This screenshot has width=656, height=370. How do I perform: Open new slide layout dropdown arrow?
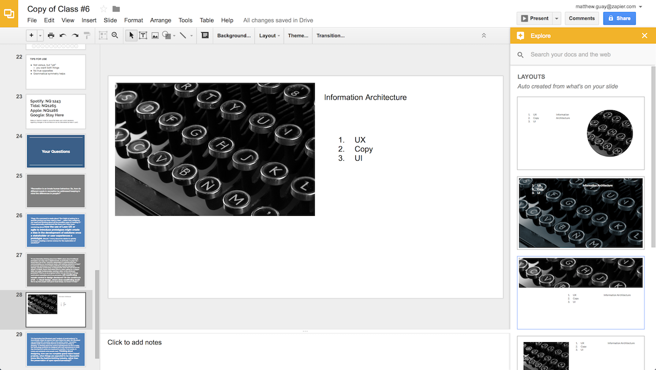39,35
